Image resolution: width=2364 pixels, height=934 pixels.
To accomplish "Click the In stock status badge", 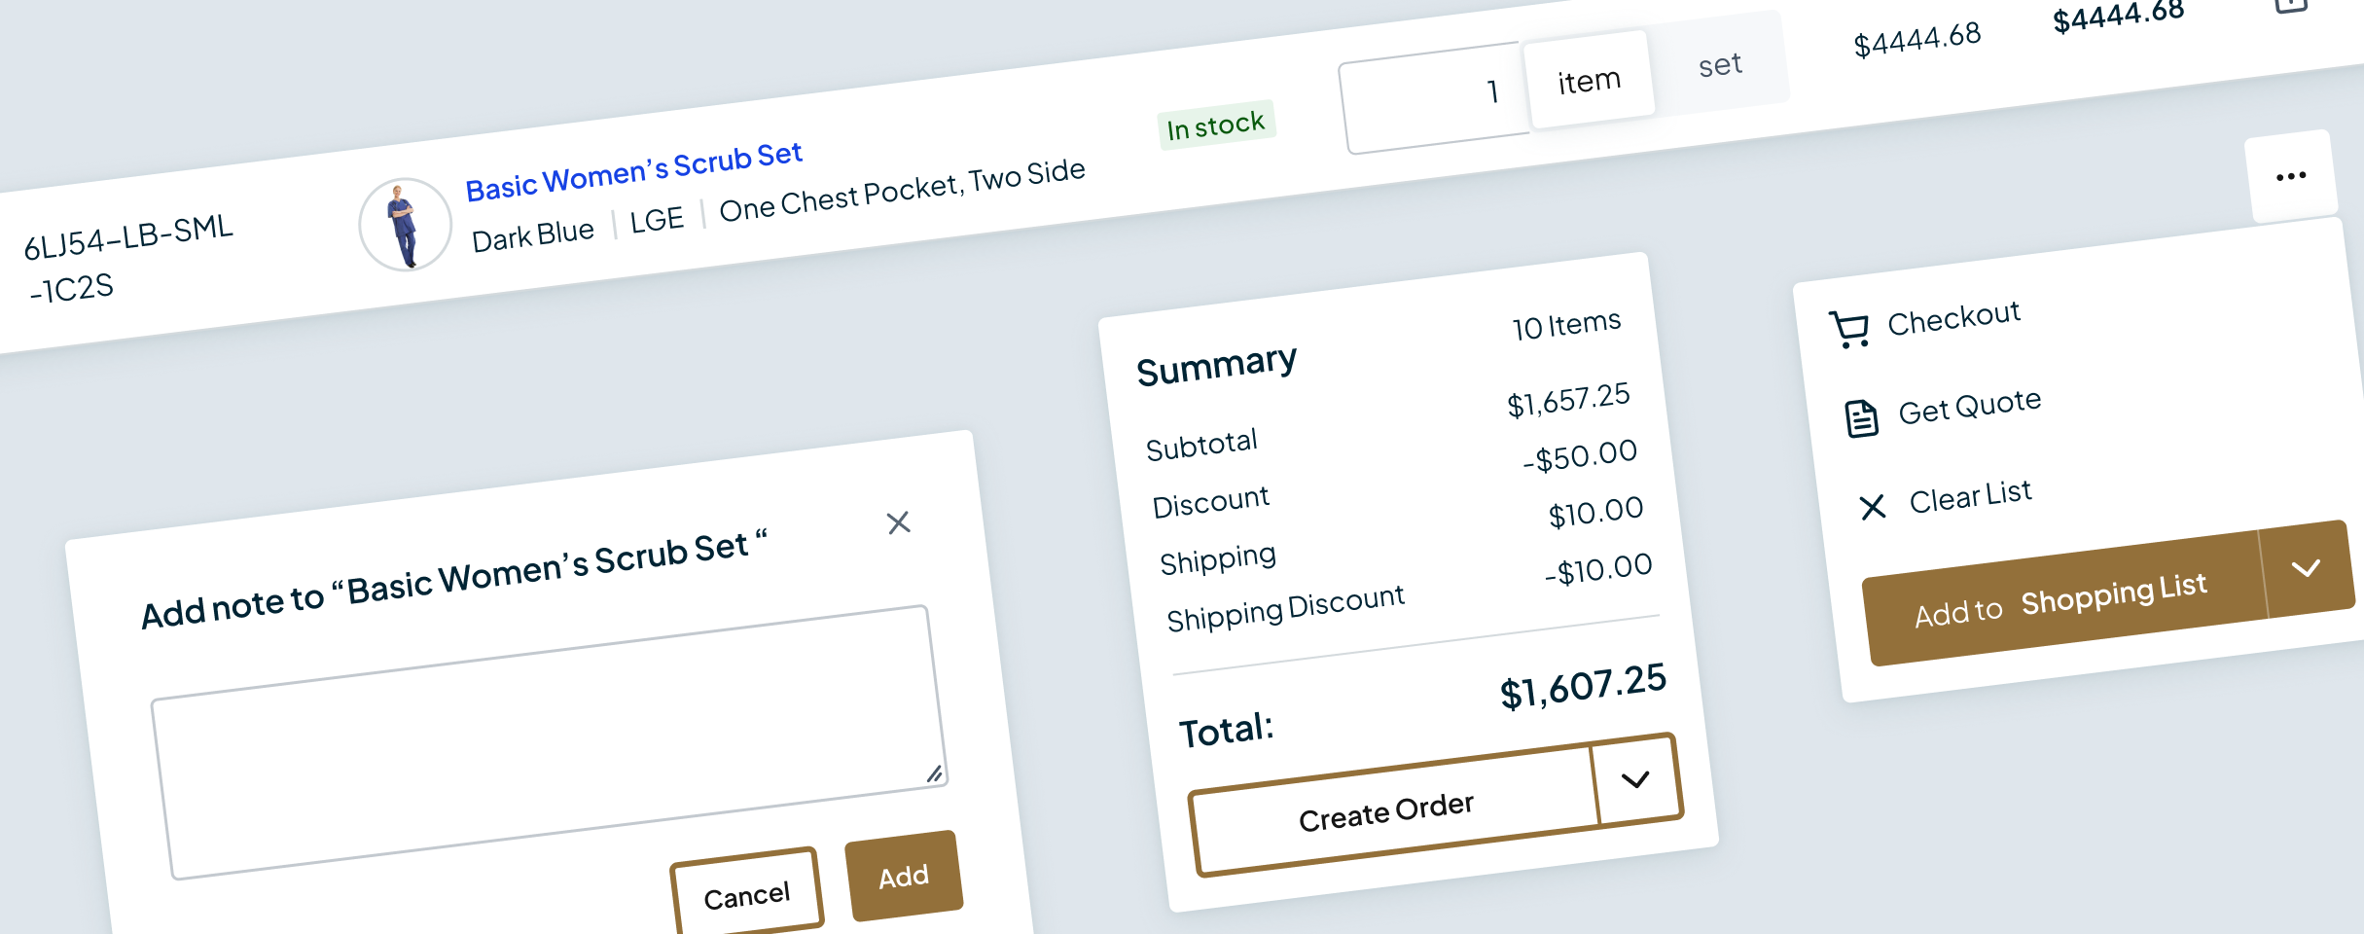I will pyautogui.click(x=1215, y=126).
